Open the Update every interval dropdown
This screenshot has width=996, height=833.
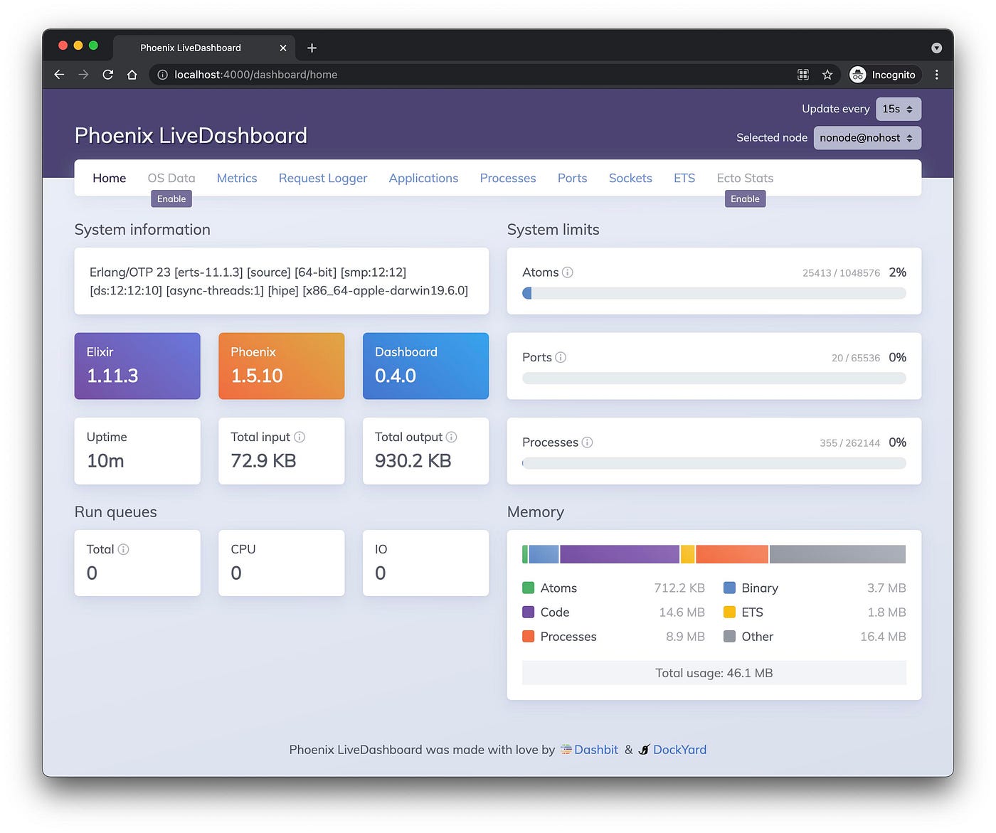(x=898, y=108)
